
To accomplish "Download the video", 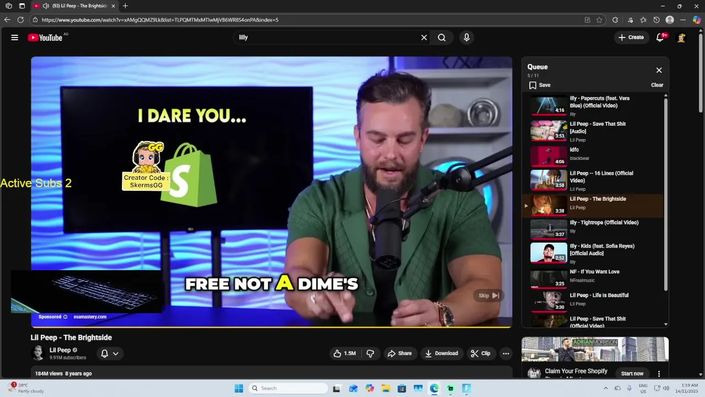I will pos(442,353).
